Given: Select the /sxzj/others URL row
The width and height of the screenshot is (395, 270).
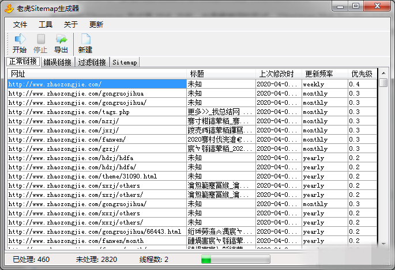Looking at the screenshot, I should [192, 185].
